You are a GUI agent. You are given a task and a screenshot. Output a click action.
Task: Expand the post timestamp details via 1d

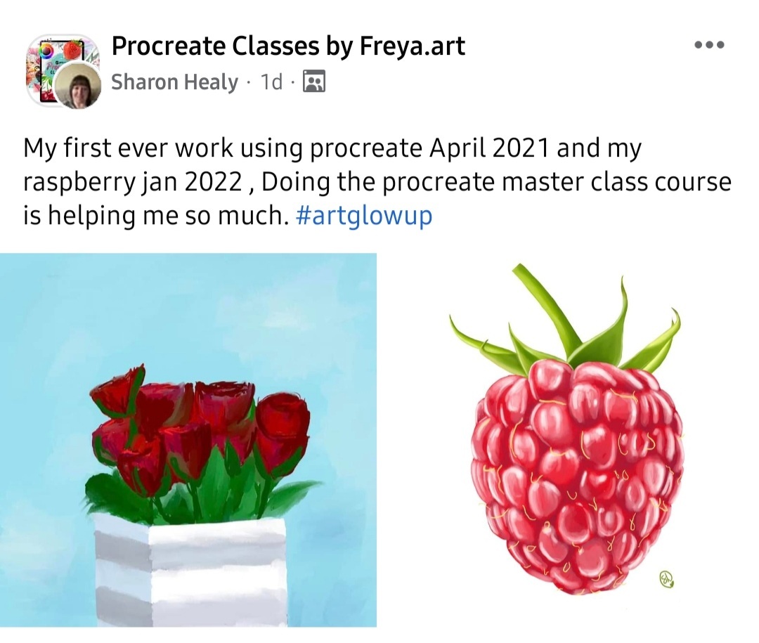point(271,82)
